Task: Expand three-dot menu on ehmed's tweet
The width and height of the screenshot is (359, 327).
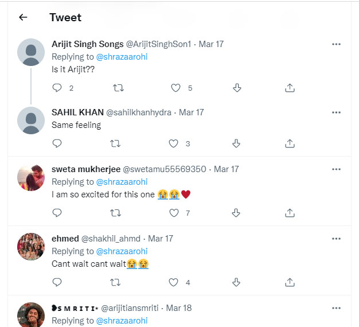Action: click(x=337, y=239)
